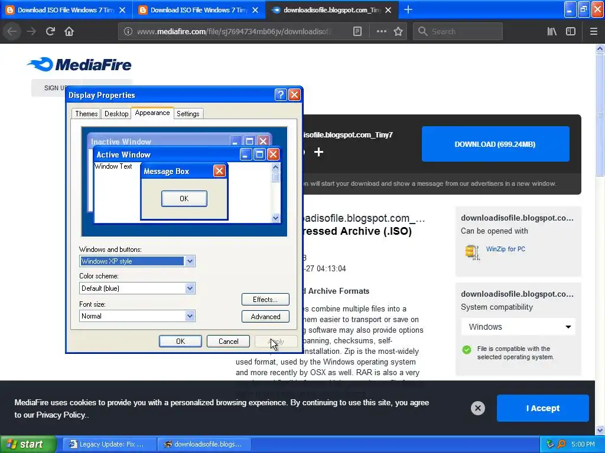The height and width of the screenshot is (453, 605).
Task: Open the WinZip for PC link
Action: (506, 249)
